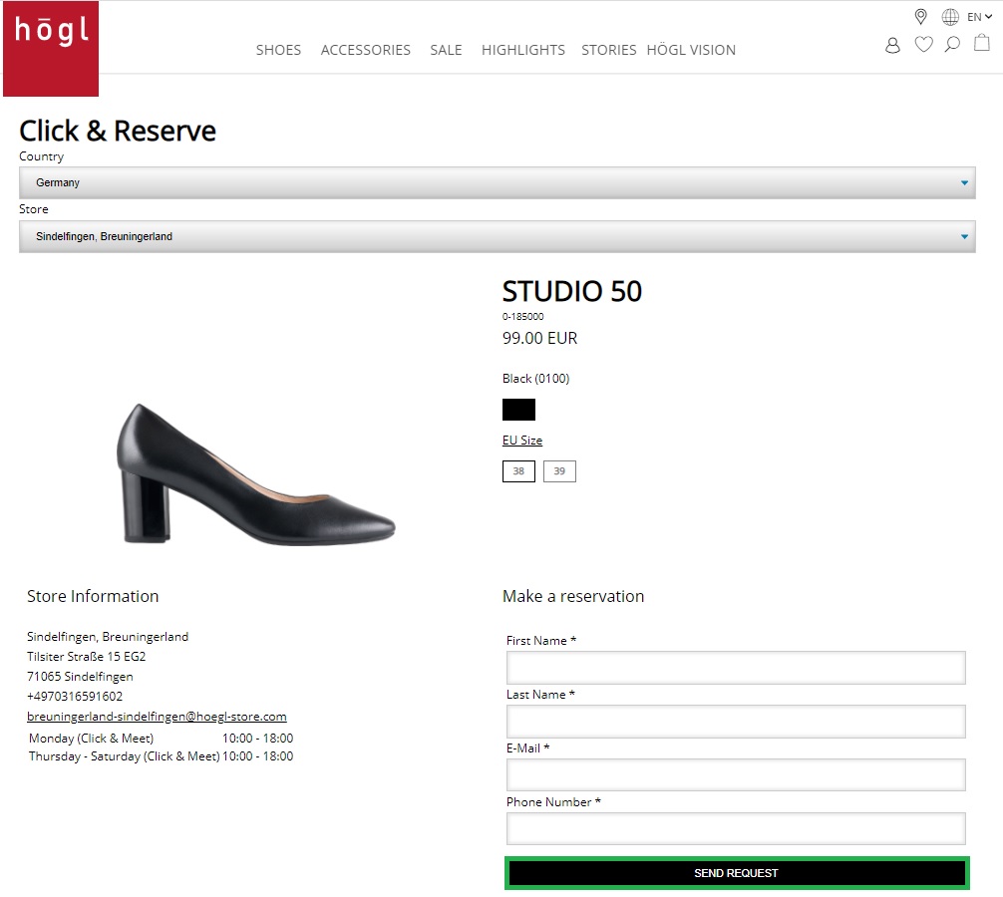Select EU size 39
Screen dimensions: 1003x897
559,471
